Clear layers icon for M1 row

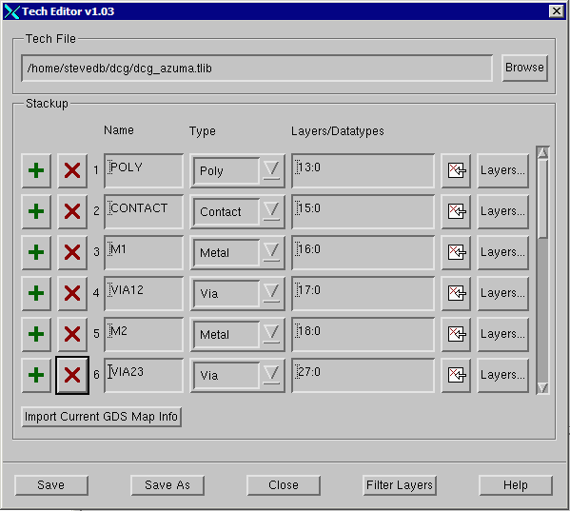coord(456,252)
